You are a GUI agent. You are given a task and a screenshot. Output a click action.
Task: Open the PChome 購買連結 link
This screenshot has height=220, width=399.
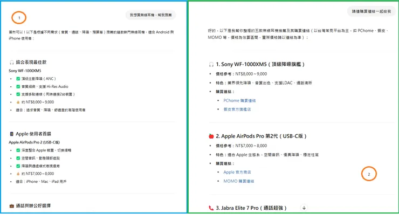(239, 100)
